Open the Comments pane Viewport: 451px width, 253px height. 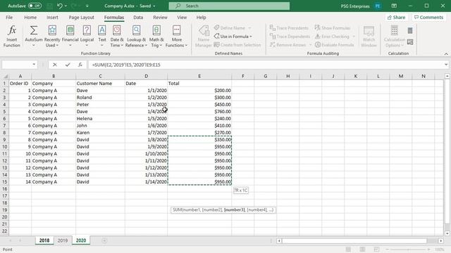428,18
